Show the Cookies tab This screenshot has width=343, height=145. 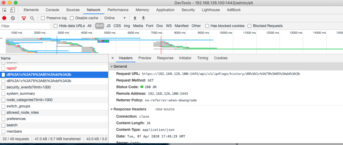[221, 58]
